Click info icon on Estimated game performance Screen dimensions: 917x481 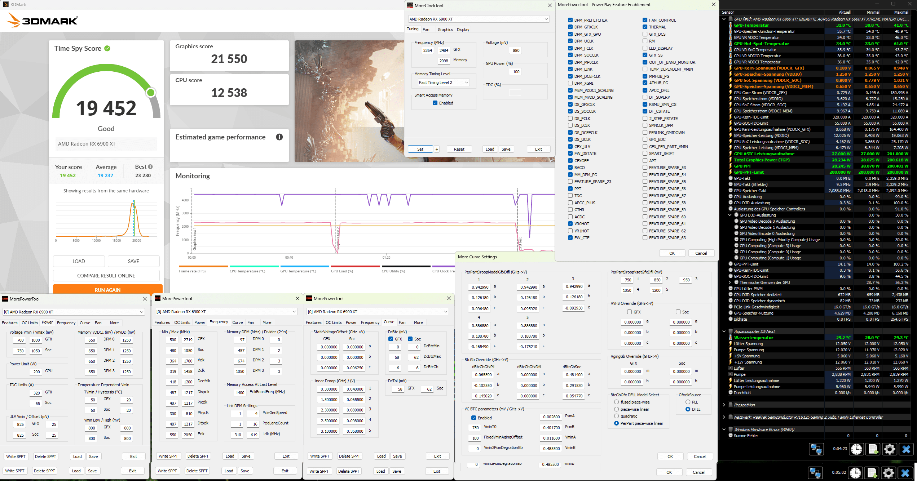279,137
